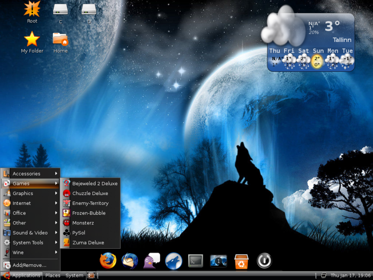373x280 pixels.
Task: Expand the System Tools submenu
Action: pyautogui.click(x=30, y=243)
